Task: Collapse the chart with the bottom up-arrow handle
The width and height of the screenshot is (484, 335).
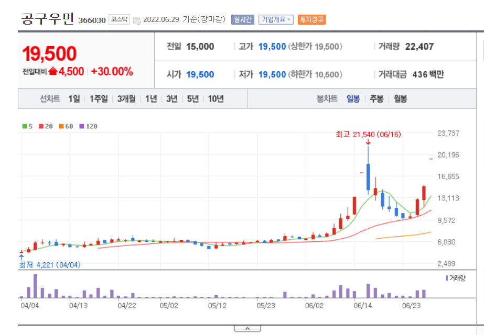Action: 248,329
